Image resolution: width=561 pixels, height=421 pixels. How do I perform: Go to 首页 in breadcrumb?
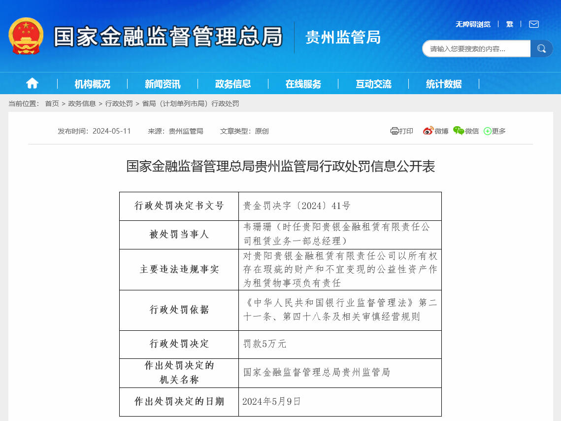tap(52, 104)
